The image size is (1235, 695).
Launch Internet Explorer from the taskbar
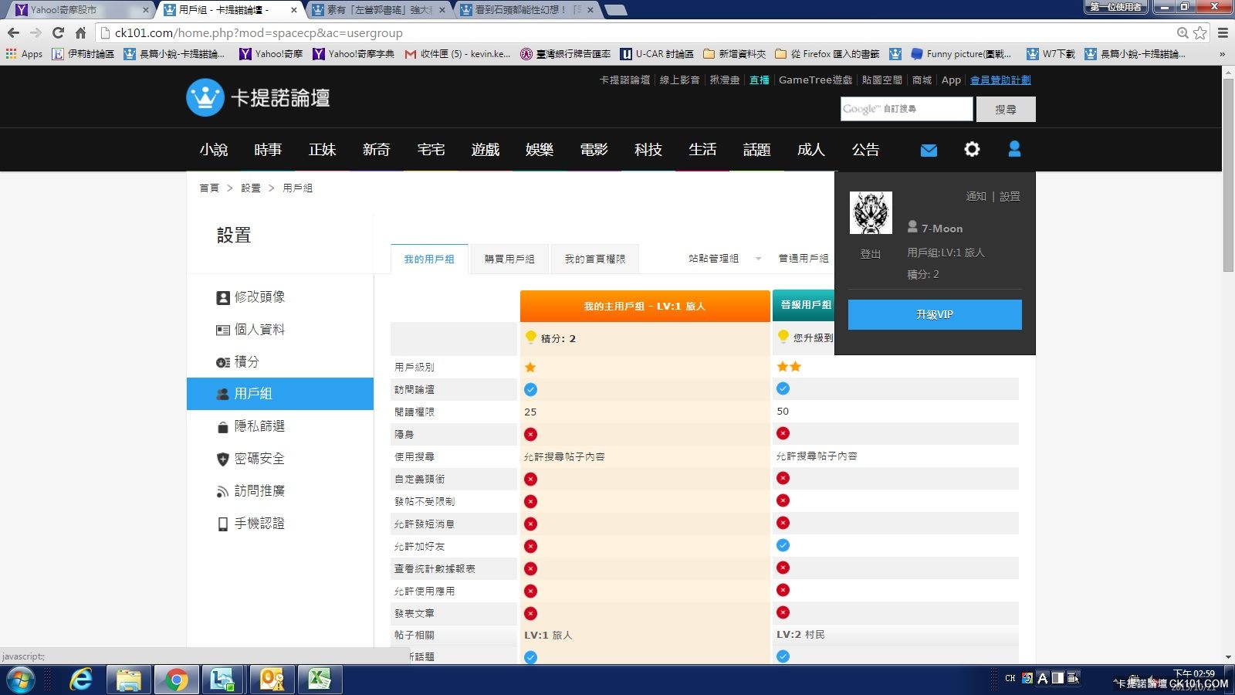(x=81, y=680)
